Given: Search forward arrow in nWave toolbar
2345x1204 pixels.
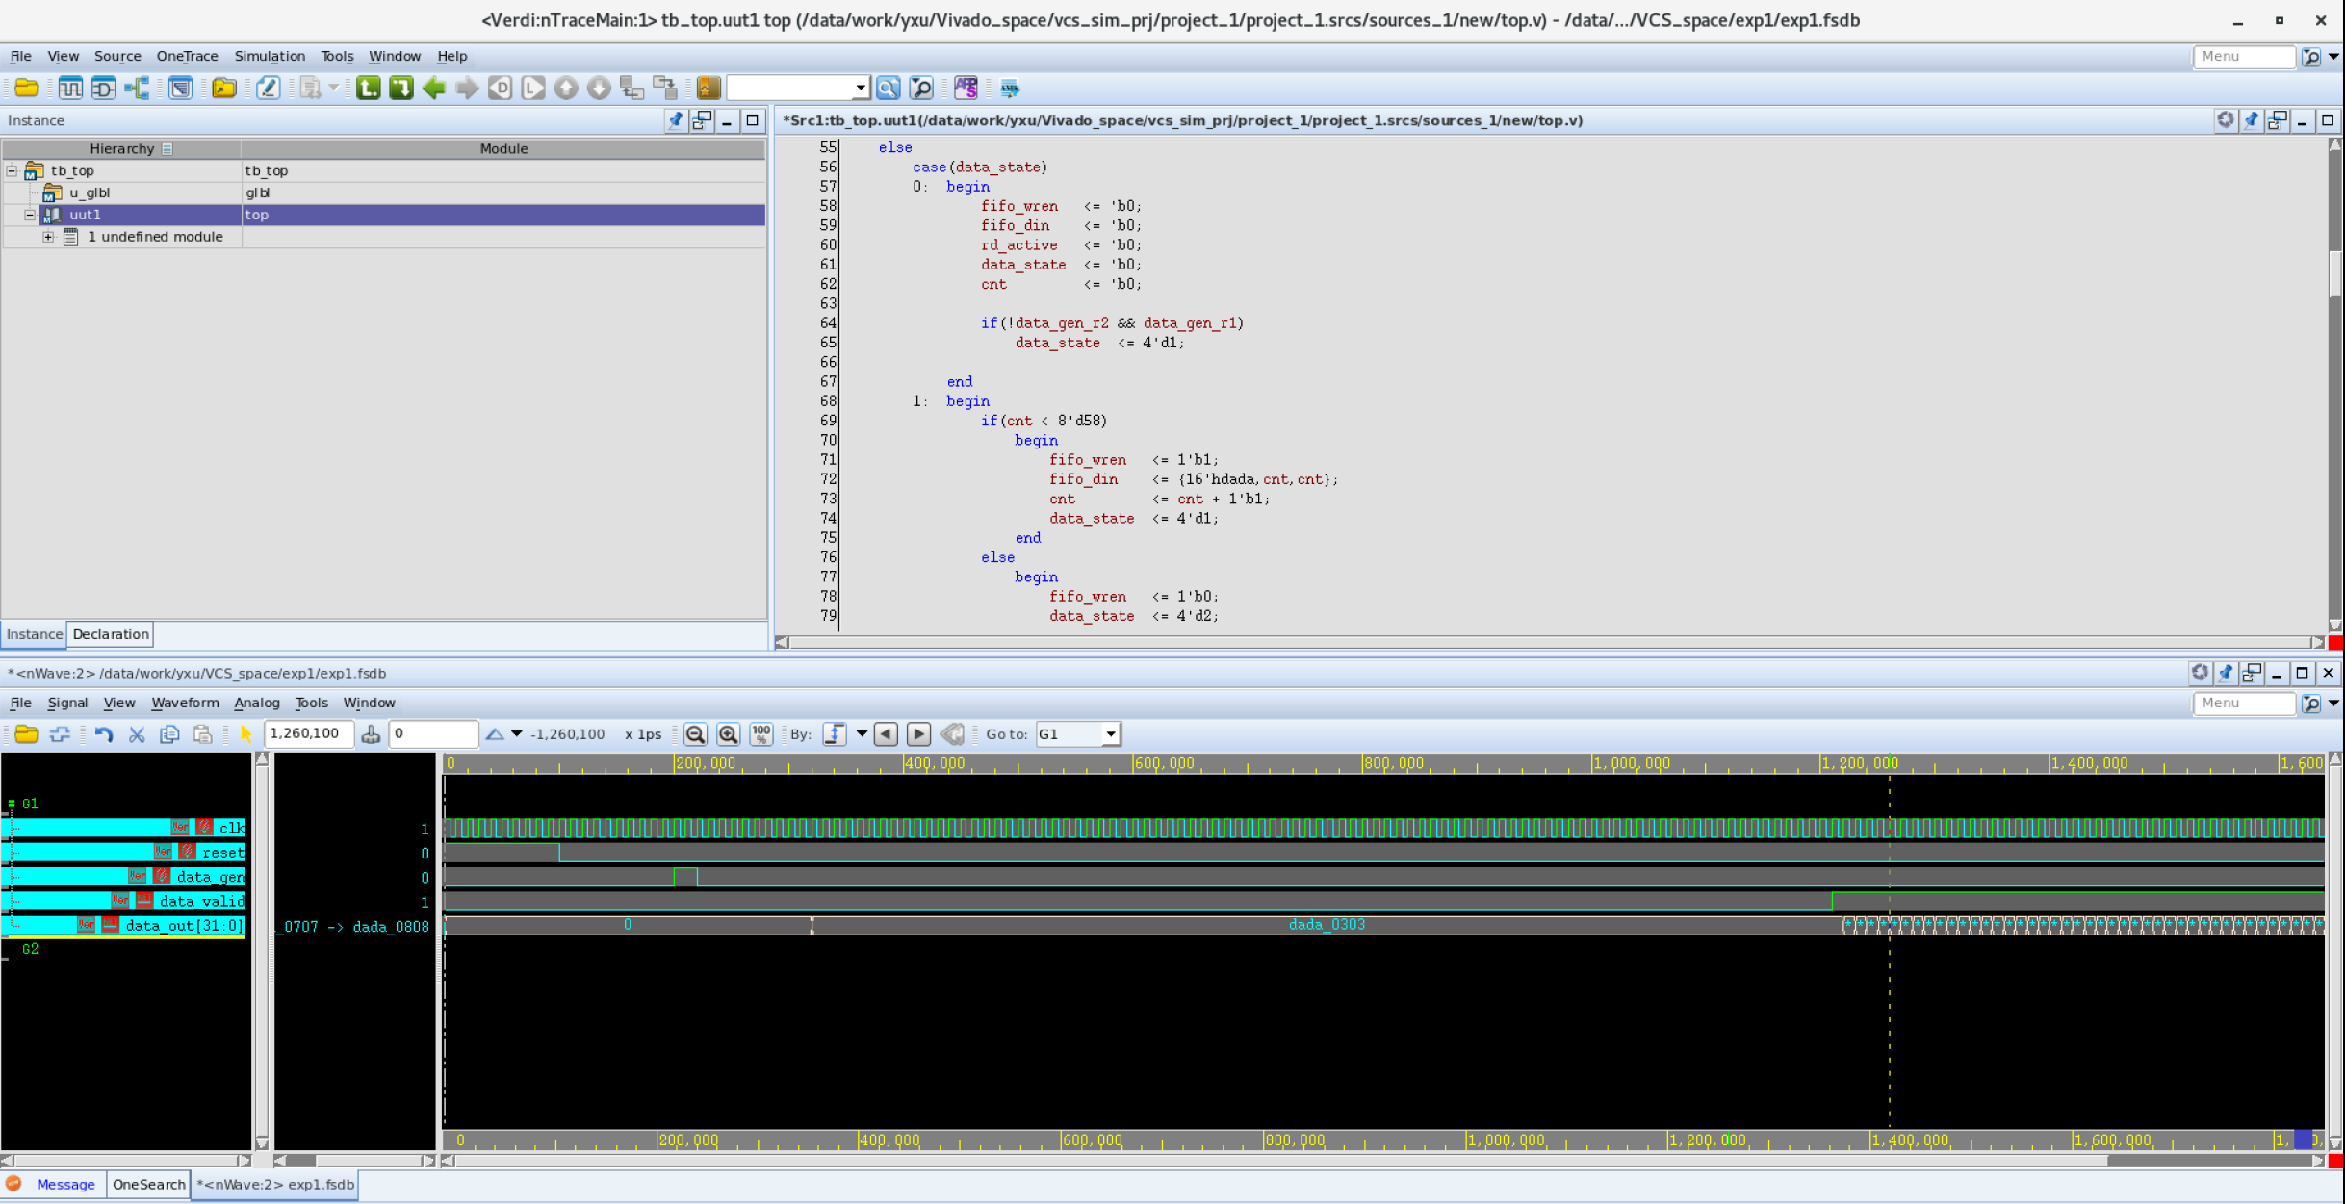Looking at the screenshot, I should point(919,734).
